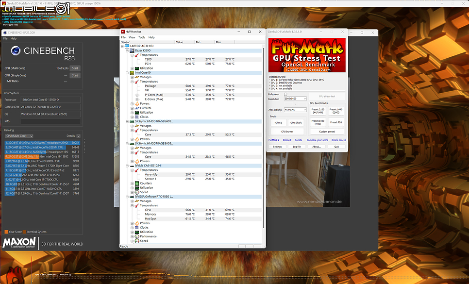The width and height of the screenshot is (469, 284).
Task: Open the Discord link
Action: pos(287,140)
